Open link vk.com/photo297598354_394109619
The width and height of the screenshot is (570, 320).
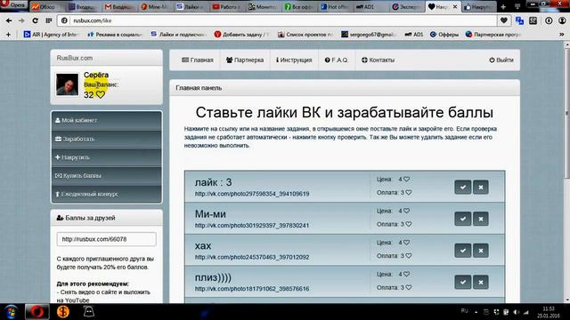[x=252, y=194]
